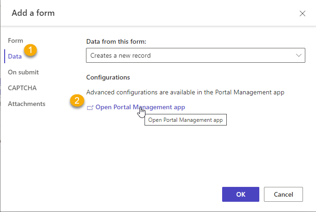Click the orange number 2 badge

pyautogui.click(x=77, y=101)
